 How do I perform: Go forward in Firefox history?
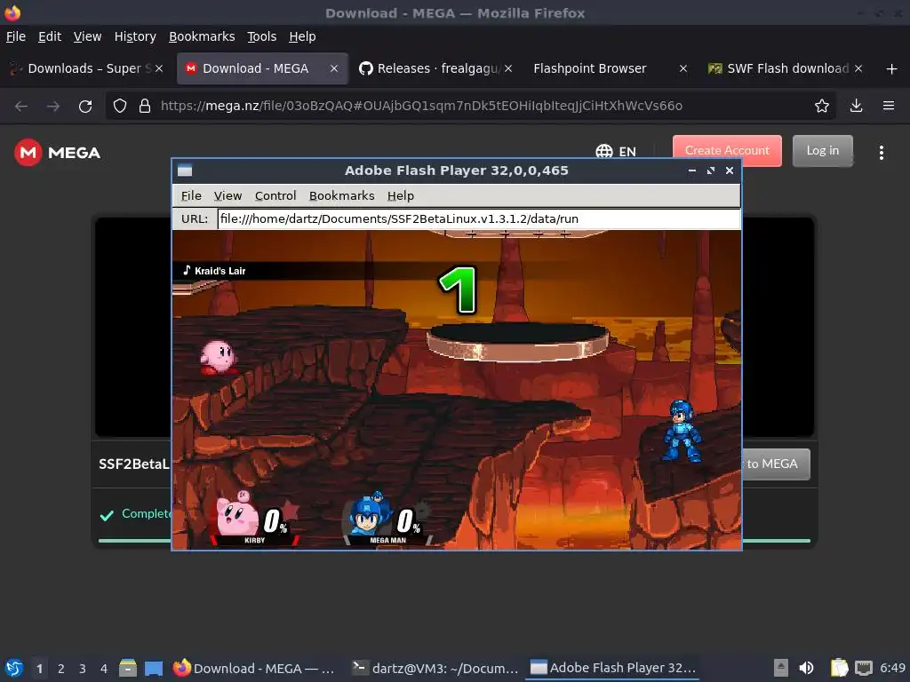(x=53, y=107)
